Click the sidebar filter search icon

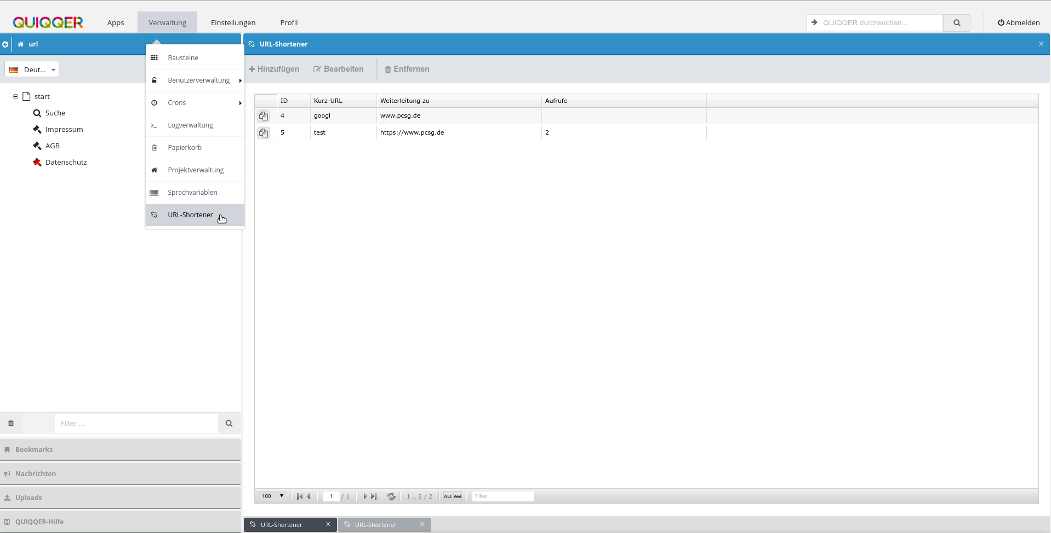tap(229, 423)
